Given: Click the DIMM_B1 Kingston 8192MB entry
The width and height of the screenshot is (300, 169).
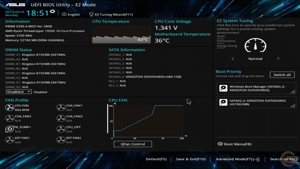Looking at the screenshot, I should click(x=36, y=64).
